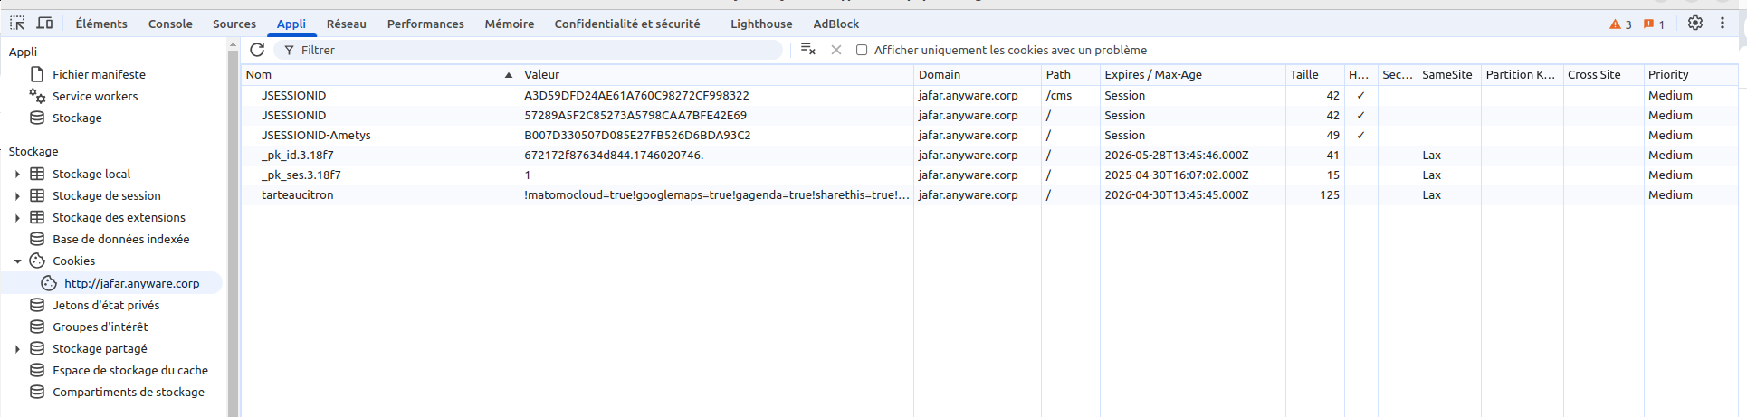Image resolution: width=1747 pixels, height=417 pixels.
Task: Open DevTools settings gear
Action: tap(1694, 24)
